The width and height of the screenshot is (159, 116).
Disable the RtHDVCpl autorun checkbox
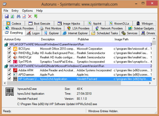[x=9, y=57]
